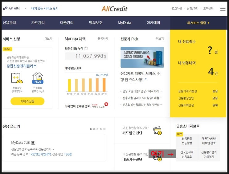
Task: Click the 신용점수 평가영향도 icon
Action: (17, 78)
